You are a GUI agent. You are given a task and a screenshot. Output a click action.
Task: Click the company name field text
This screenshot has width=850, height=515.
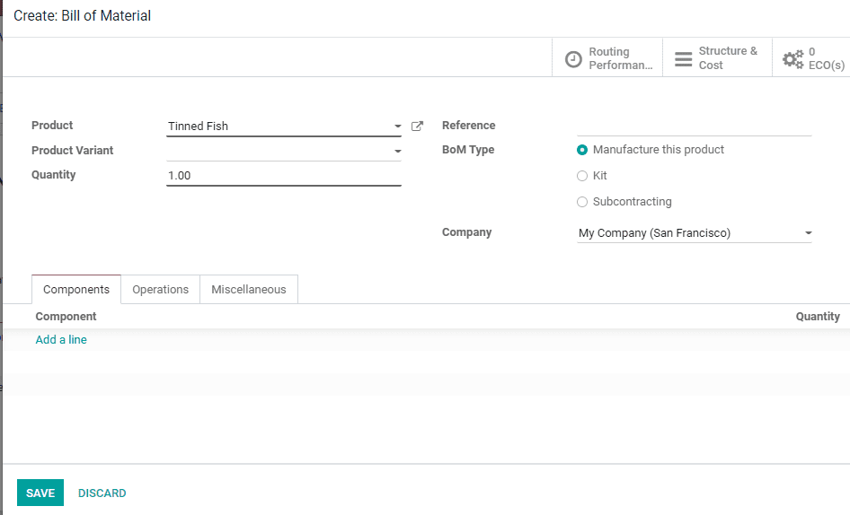(x=654, y=233)
